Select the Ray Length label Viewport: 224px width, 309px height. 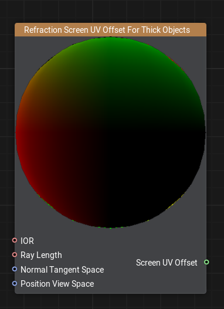41,255
